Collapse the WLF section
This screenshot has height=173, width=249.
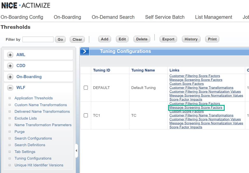pyautogui.click(x=10, y=88)
